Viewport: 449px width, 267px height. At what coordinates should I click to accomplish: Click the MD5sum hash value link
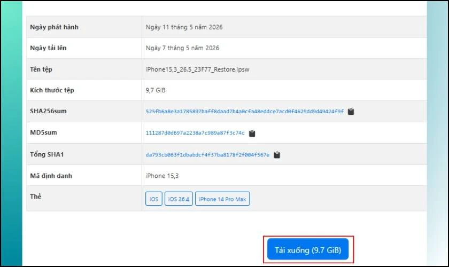pos(195,133)
